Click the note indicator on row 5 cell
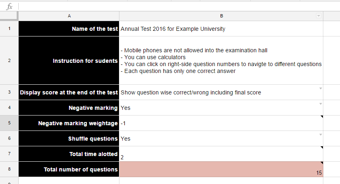The image size is (340, 184). [322, 117]
